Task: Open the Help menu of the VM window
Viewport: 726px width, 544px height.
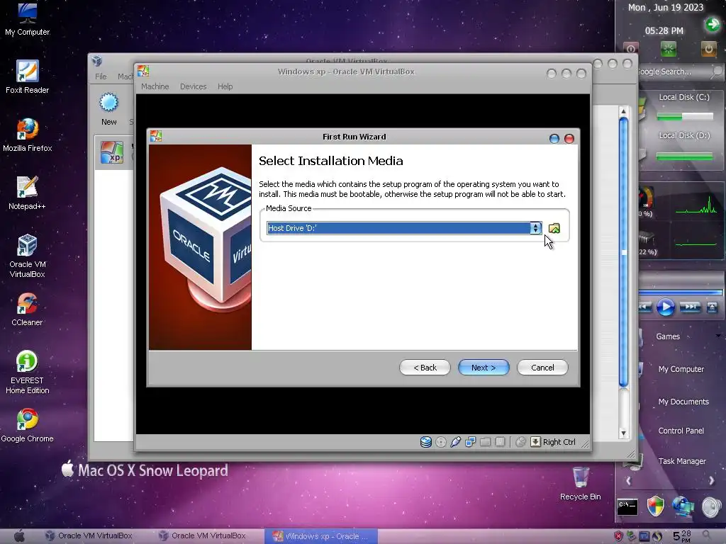Action: click(x=225, y=86)
